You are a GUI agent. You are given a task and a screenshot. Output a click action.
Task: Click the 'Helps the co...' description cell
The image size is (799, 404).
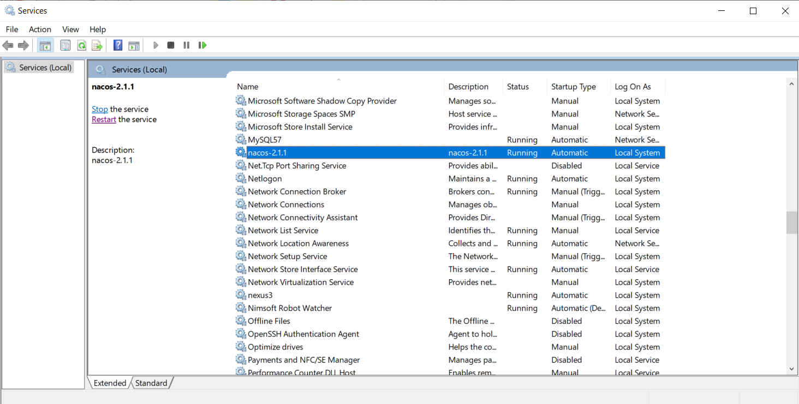(x=472, y=347)
